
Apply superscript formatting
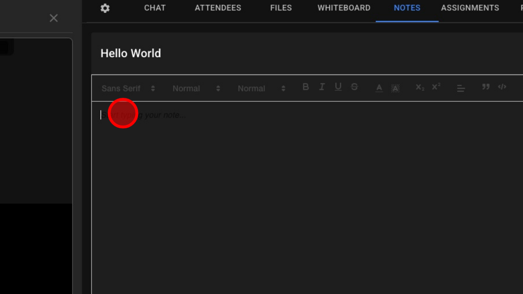[x=436, y=87]
